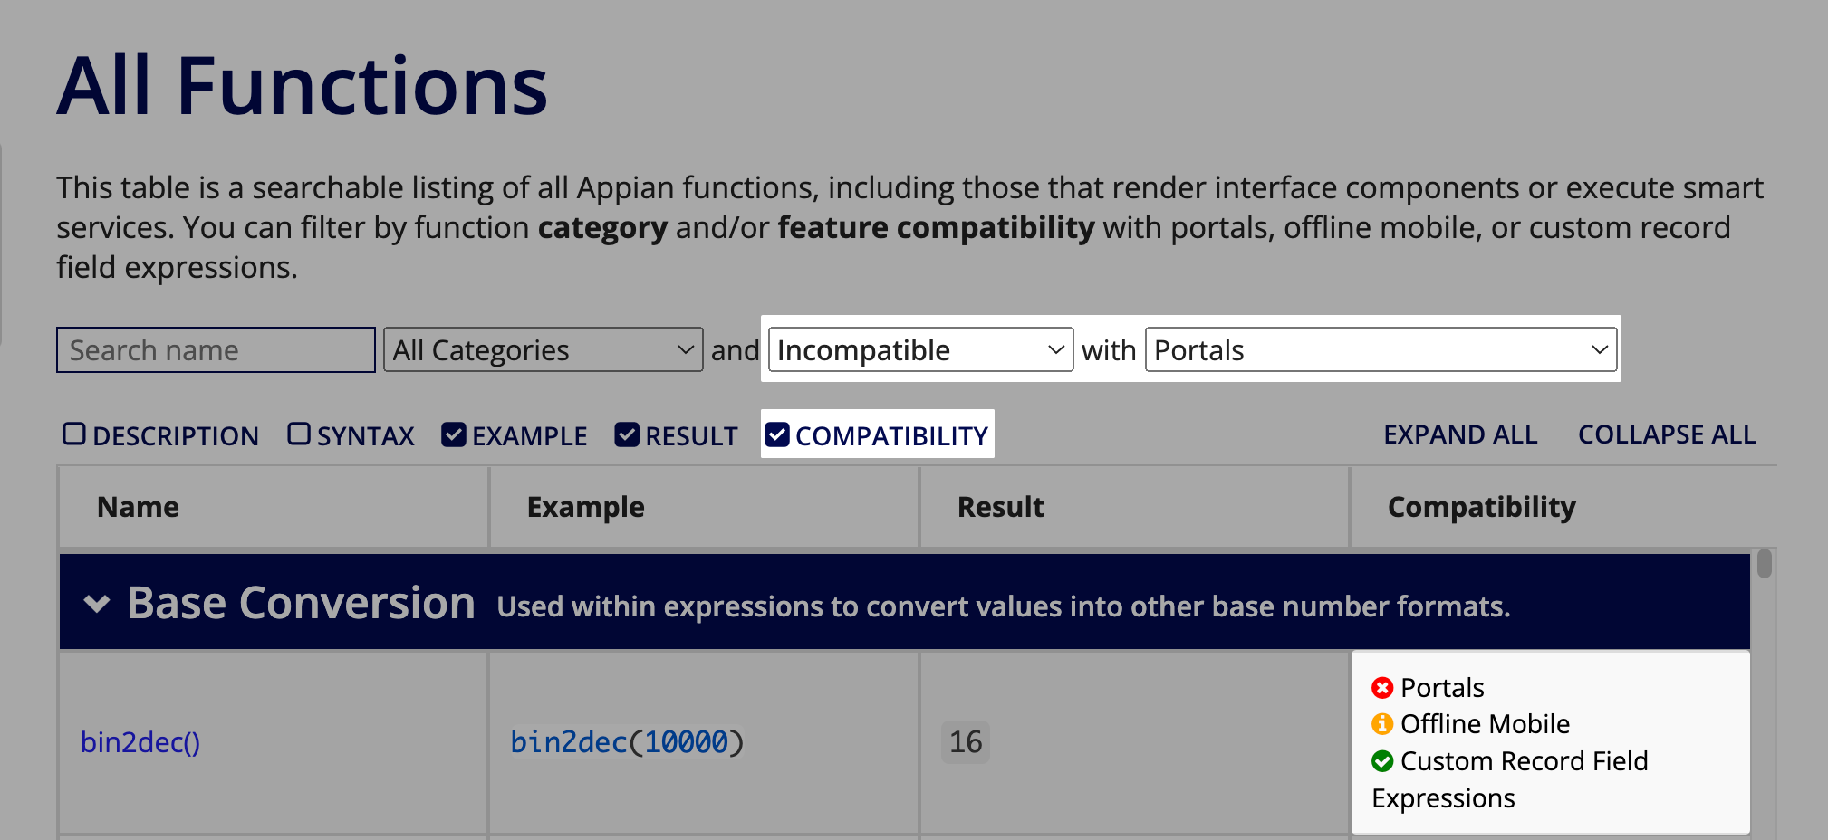Screen dimensions: 1828x840
Task: Uncheck the RESULT column checkbox
Action: click(x=627, y=435)
